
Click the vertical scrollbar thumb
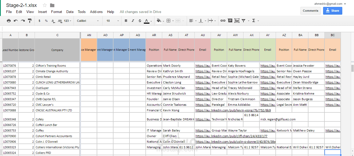click(x=352, y=68)
